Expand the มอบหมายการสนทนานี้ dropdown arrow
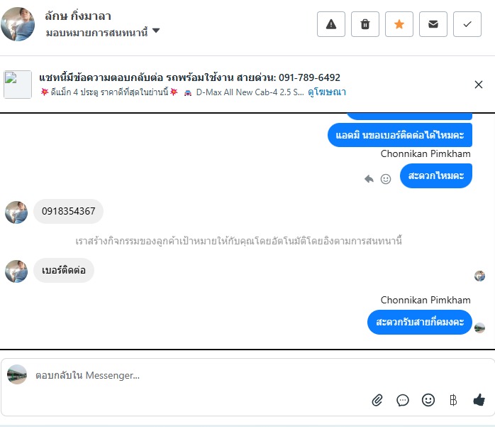Screen dimensions: 495x427 (x=156, y=31)
